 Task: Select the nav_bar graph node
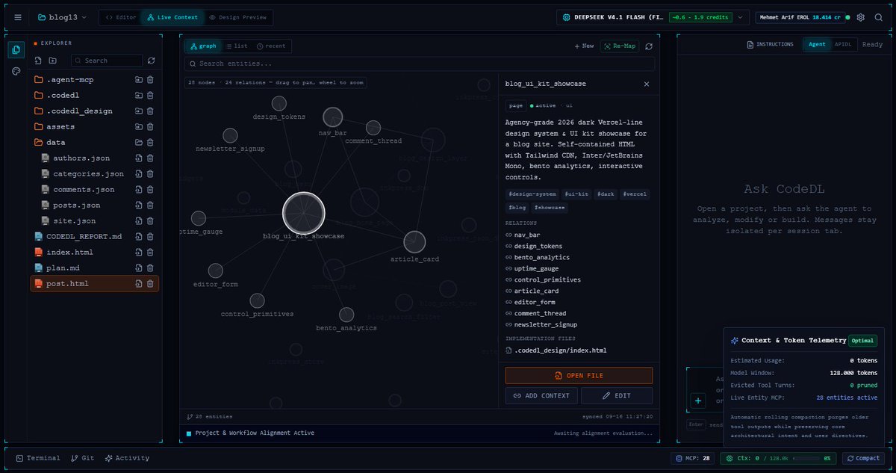click(x=332, y=117)
